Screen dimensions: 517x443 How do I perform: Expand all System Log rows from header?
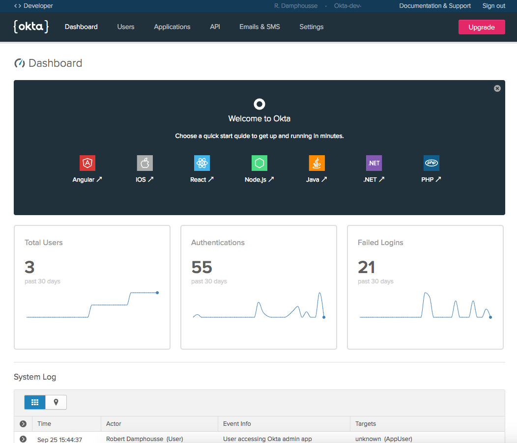click(x=23, y=424)
